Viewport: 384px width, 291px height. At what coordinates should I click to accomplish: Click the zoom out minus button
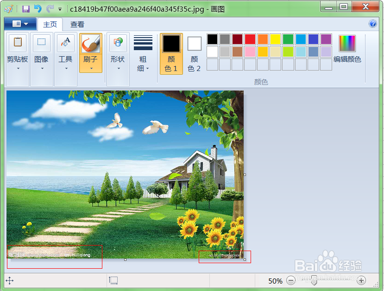(x=291, y=280)
